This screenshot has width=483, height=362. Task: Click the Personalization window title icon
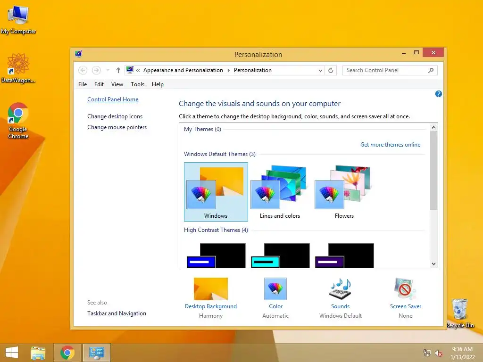point(79,54)
